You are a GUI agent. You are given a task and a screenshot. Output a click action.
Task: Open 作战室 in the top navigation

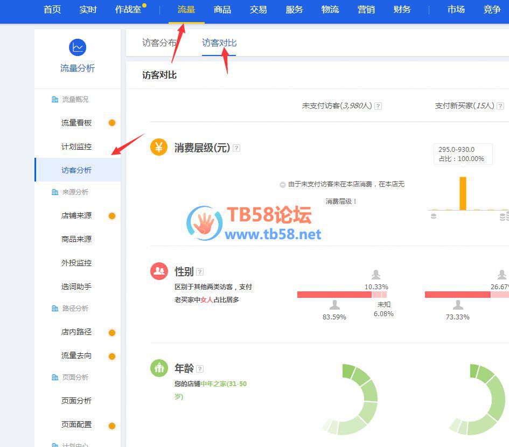click(x=128, y=10)
